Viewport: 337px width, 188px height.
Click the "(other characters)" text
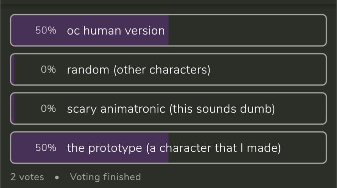pos(162,70)
